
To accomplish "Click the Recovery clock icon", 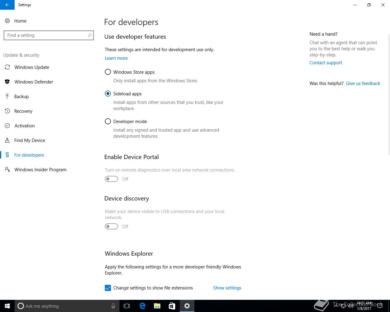I will pos(7,111).
